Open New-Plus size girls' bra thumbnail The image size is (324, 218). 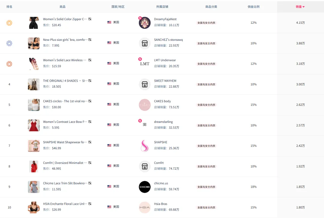(x=34, y=43)
